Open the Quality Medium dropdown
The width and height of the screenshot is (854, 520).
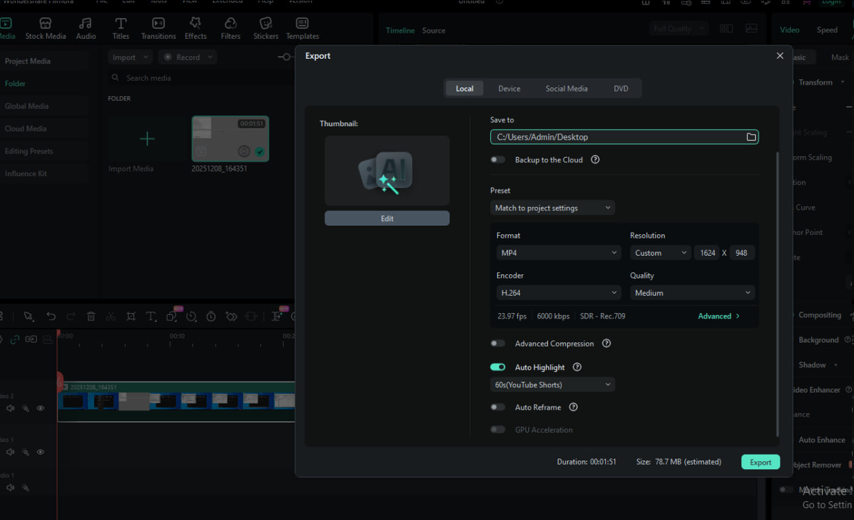[693, 293]
